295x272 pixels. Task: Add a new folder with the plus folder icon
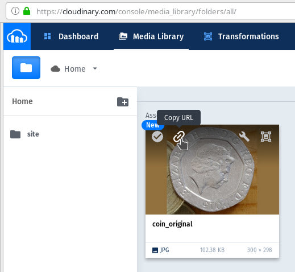[123, 102]
